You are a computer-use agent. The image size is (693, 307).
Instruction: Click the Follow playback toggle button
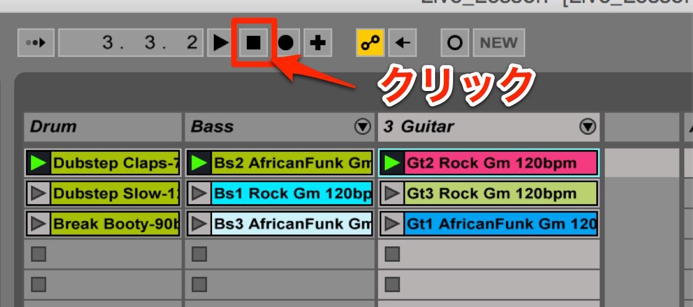point(36,43)
